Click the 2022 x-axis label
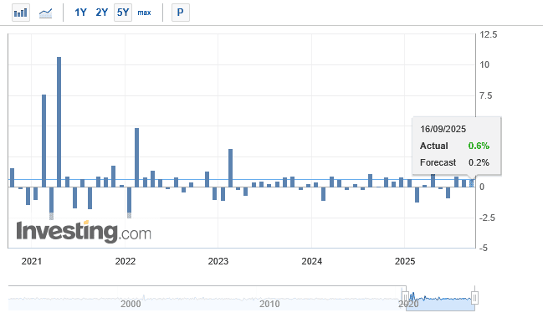 (x=125, y=261)
